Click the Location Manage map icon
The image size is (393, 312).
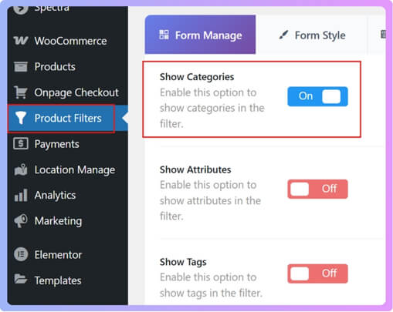(x=21, y=169)
